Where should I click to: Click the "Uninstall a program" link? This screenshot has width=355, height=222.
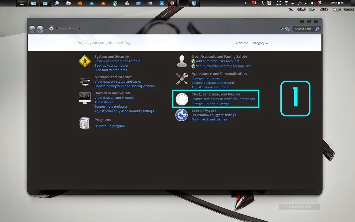click(110, 126)
